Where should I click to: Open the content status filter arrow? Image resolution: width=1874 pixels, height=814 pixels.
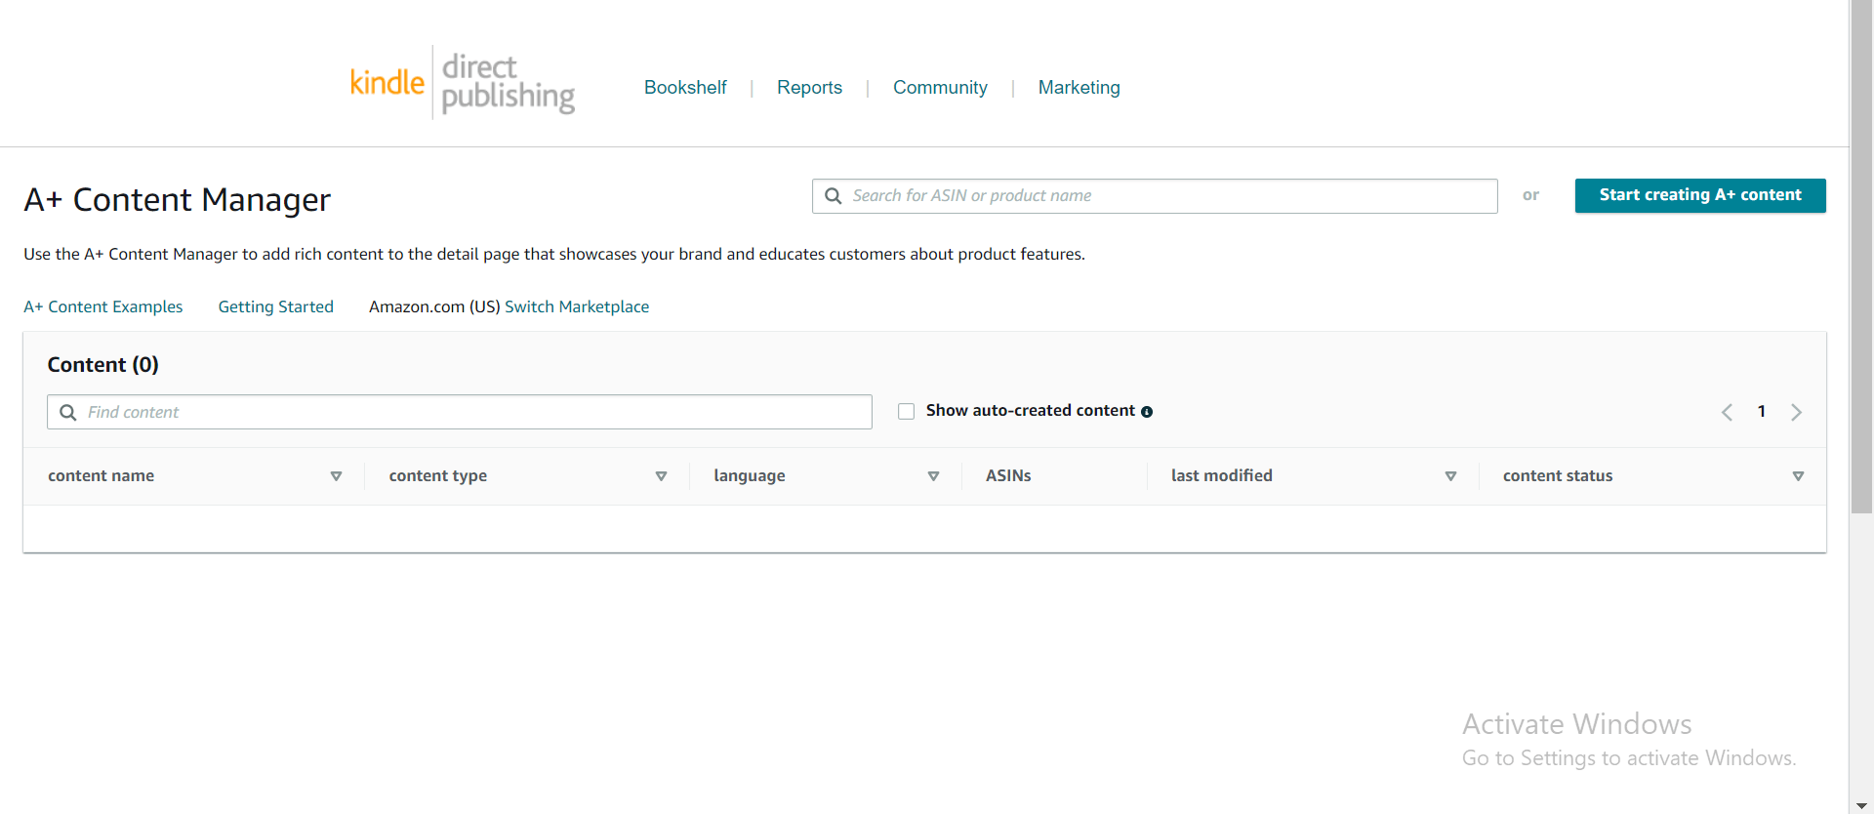click(1798, 476)
